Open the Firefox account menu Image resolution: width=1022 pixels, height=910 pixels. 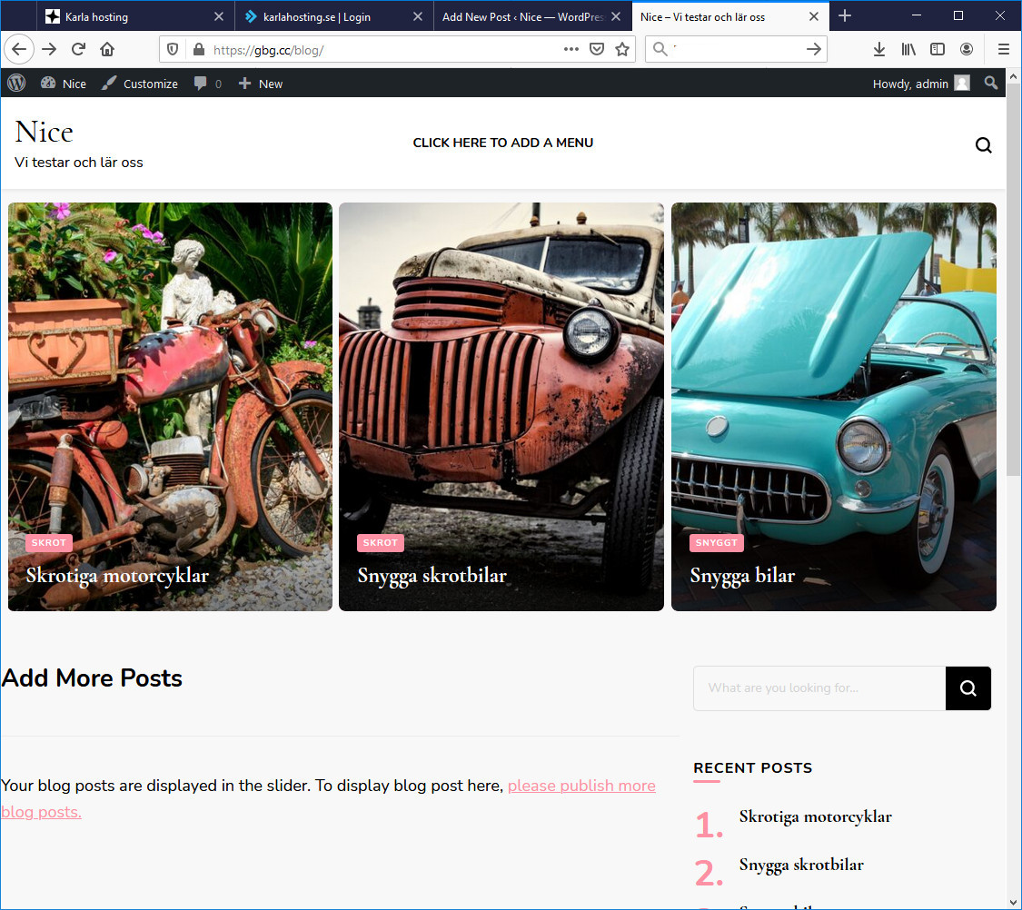coord(967,50)
